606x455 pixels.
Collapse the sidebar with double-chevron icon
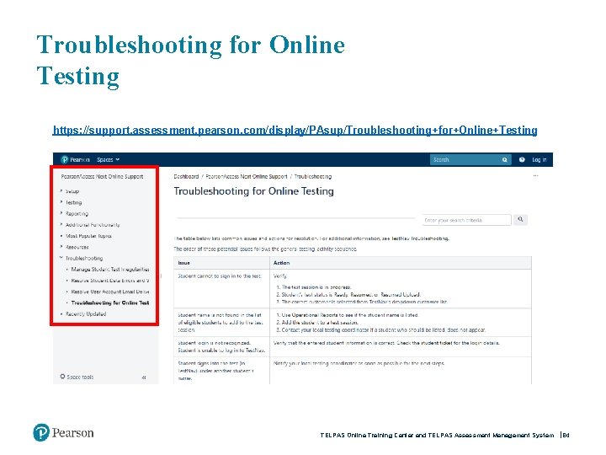coord(144,377)
